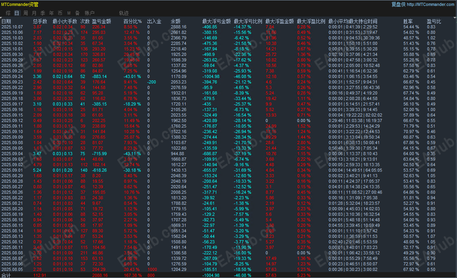Open the 季 quarterly tab

(43, 13)
